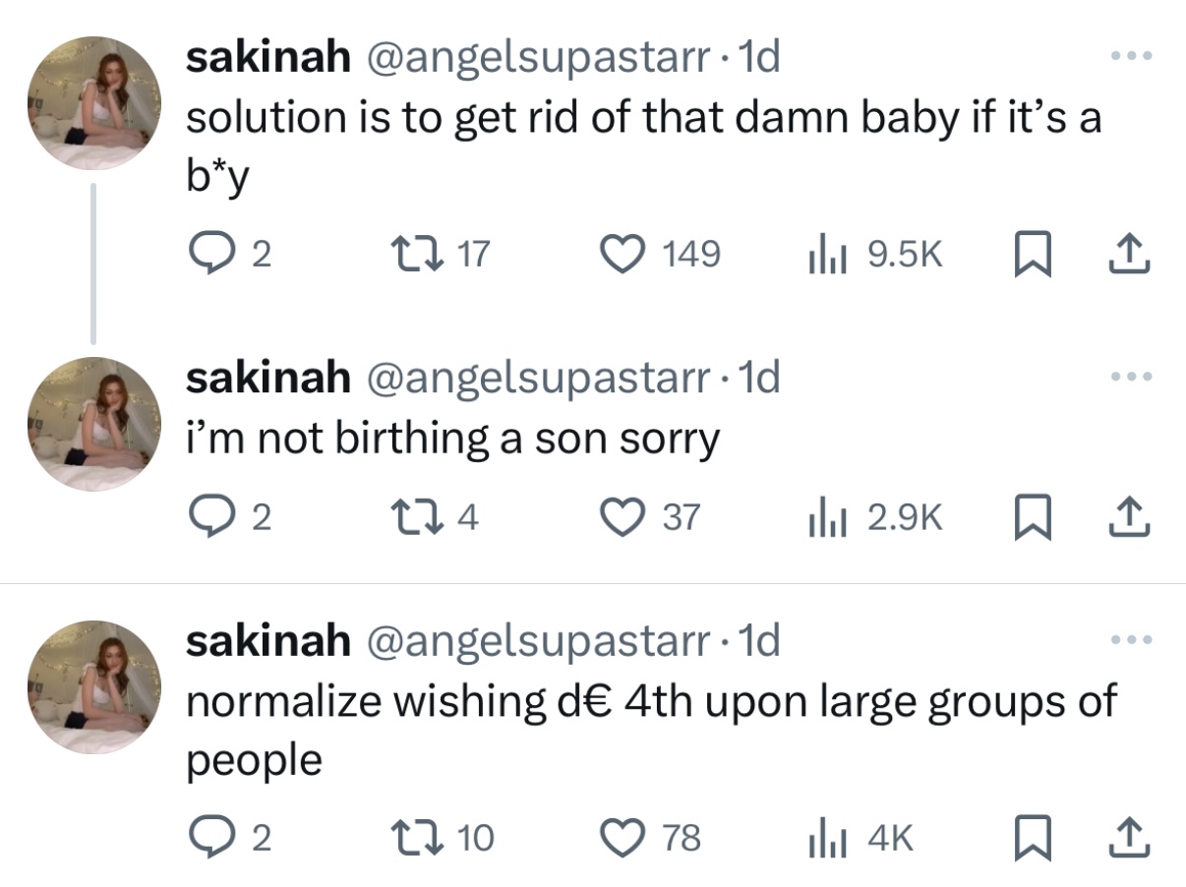Open more options on first tweet
Viewport: 1186px width, 887px height.
(1131, 56)
